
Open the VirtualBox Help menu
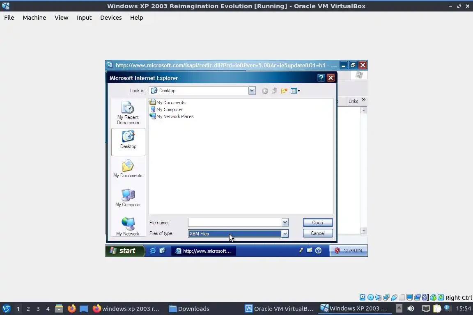(137, 18)
